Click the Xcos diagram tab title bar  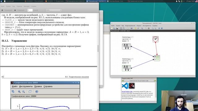(153, 31)
